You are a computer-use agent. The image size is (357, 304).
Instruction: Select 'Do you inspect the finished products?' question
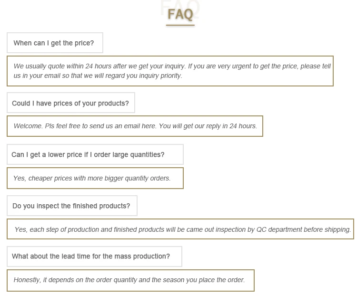(x=72, y=206)
